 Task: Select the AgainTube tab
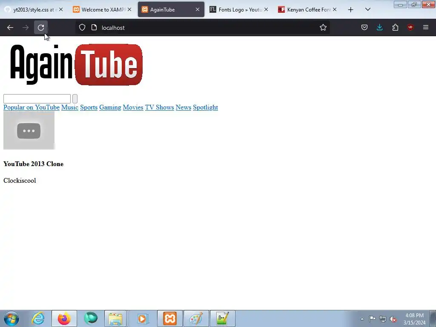click(x=171, y=10)
